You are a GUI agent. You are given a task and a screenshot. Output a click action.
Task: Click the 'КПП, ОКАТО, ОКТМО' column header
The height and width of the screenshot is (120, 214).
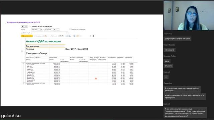(x=33, y=58)
